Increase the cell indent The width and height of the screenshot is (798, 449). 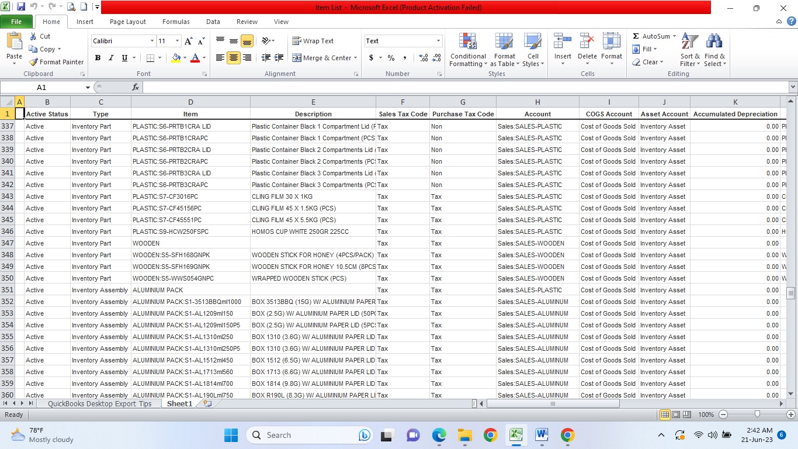click(x=279, y=58)
